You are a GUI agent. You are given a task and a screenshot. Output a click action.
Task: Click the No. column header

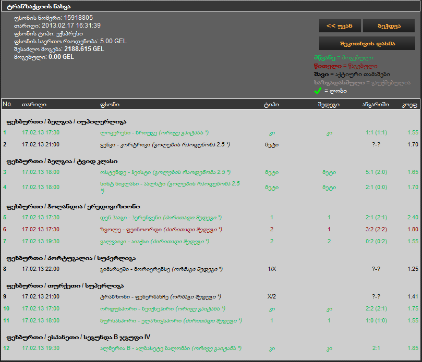click(x=7, y=104)
